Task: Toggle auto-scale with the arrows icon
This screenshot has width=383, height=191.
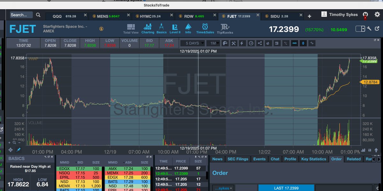Action: point(303,43)
